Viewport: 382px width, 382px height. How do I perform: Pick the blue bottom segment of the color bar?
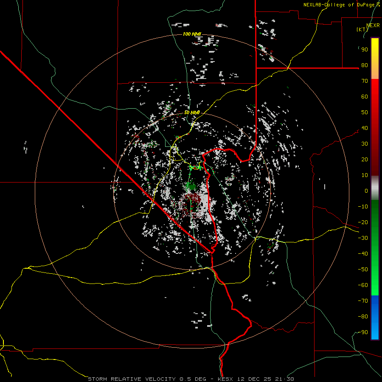(375, 317)
